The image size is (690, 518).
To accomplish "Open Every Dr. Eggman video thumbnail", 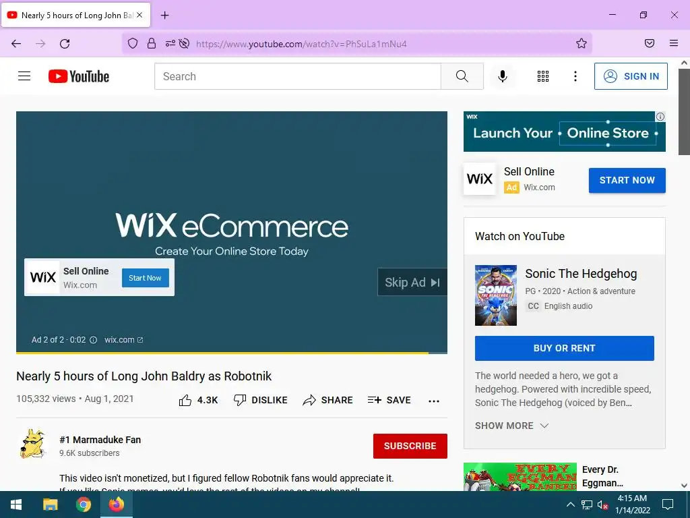I will coord(520,477).
